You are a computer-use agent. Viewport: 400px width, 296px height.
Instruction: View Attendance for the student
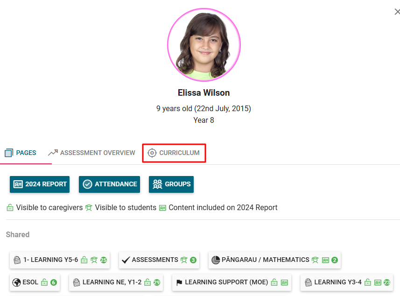pos(110,184)
